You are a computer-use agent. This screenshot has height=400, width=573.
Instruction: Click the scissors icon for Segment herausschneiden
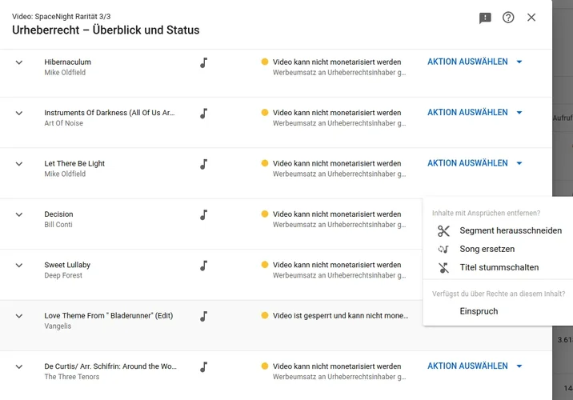click(x=443, y=231)
